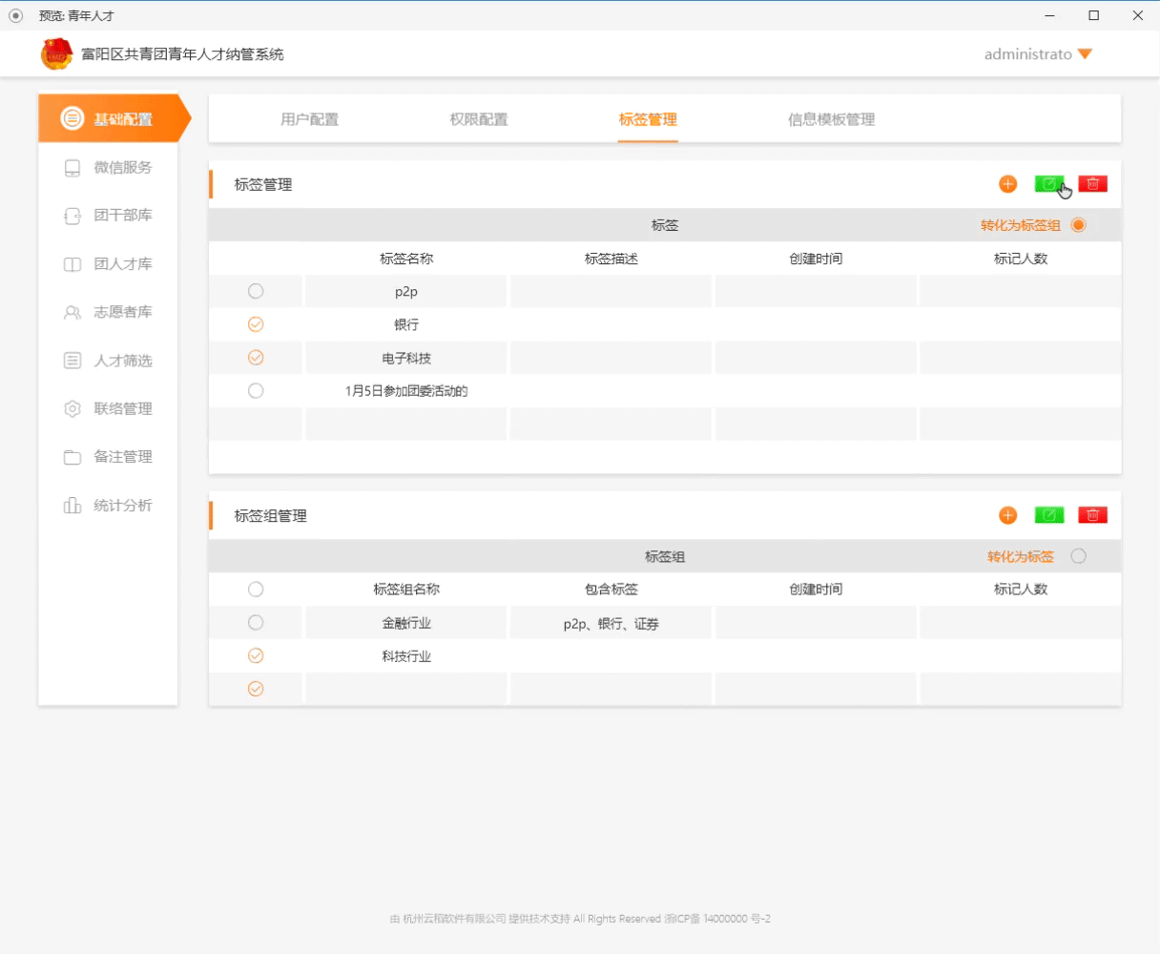1160x954 pixels.
Task: Click the 基础配置 circular menu icon
Action: coord(72,119)
